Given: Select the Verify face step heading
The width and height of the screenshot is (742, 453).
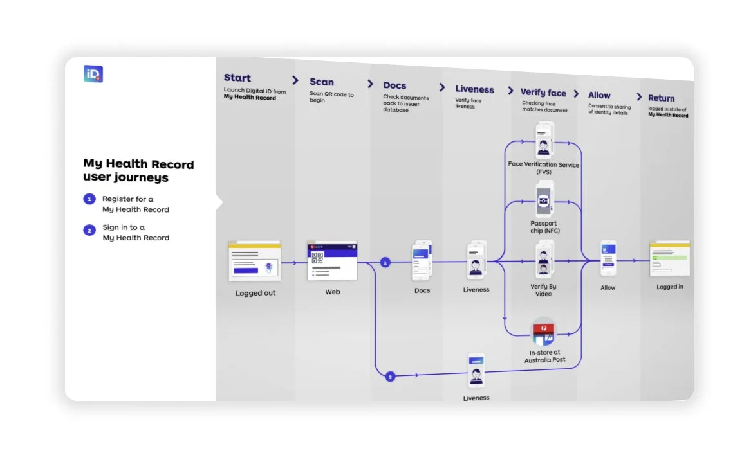Looking at the screenshot, I should [x=543, y=93].
